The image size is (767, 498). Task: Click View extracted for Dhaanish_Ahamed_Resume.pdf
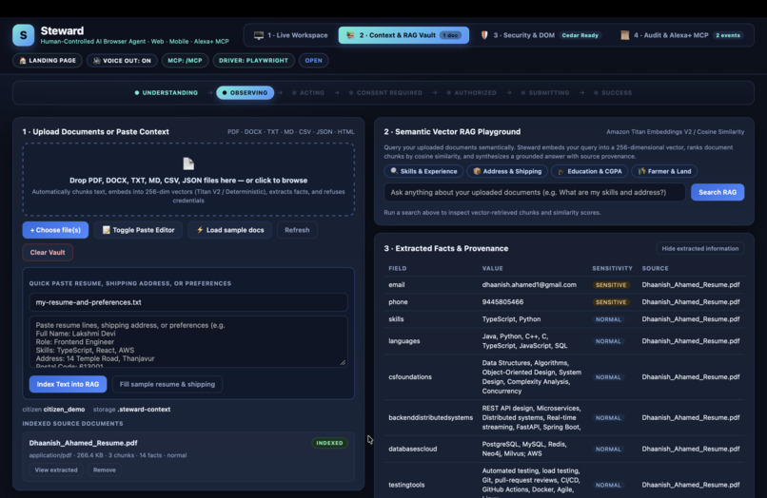pyautogui.click(x=56, y=470)
